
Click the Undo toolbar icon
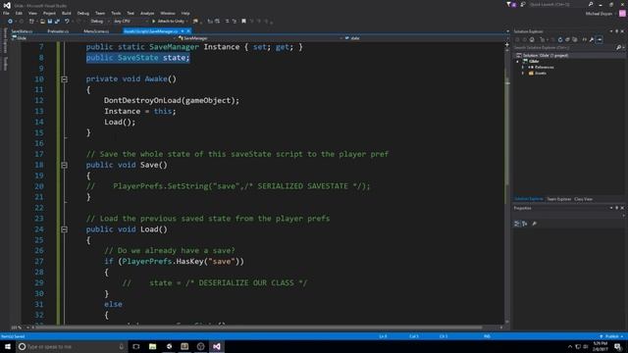(x=67, y=22)
